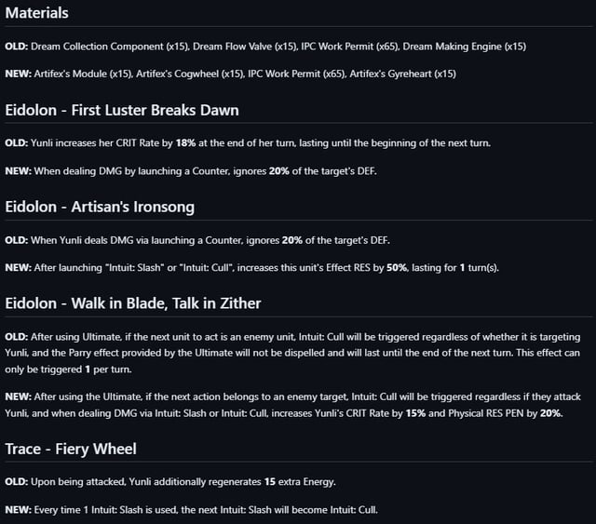Click the bold 15% CRIT Rate value
The height and width of the screenshot is (524, 596).
pyautogui.click(x=415, y=413)
